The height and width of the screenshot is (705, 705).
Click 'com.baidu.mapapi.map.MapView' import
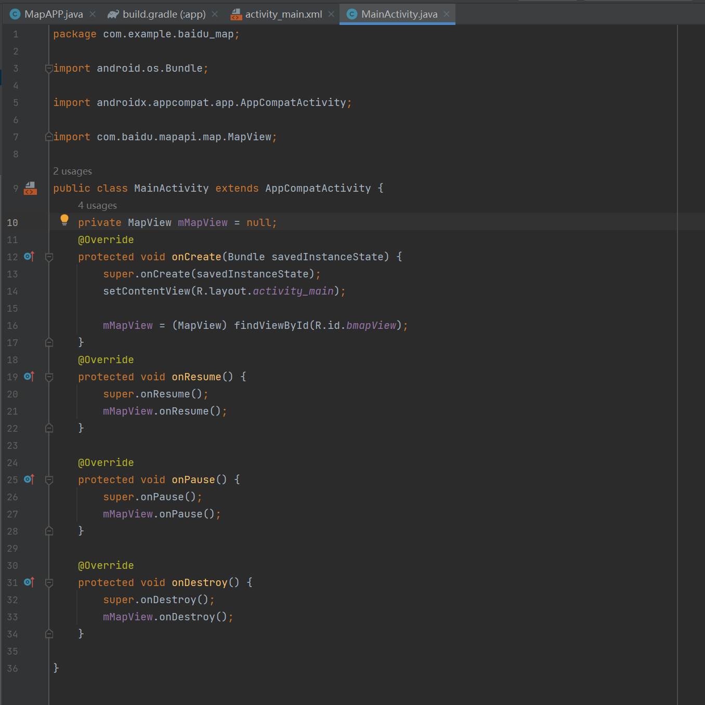(x=184, y=137)
